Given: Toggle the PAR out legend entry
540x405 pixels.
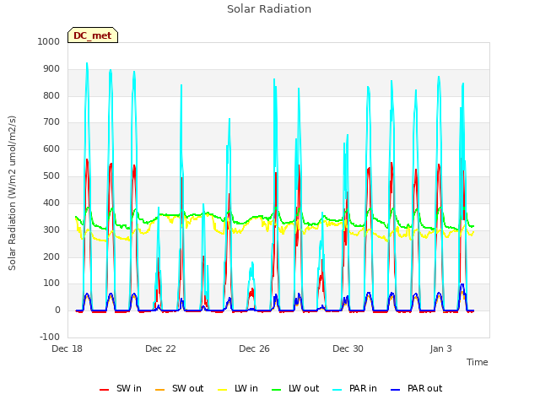Looking at the screenshot, I should point(416,388).
